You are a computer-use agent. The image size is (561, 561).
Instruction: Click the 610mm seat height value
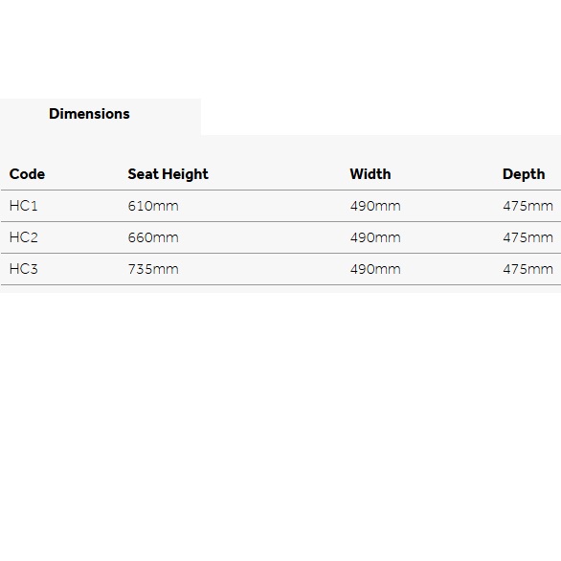(x=153, y=206)
